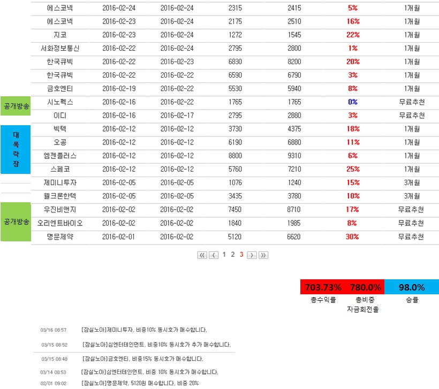Click 3개월 in the 웰크론한텍 row
This screenshot has width=439, height=389.
coord(412,196)
